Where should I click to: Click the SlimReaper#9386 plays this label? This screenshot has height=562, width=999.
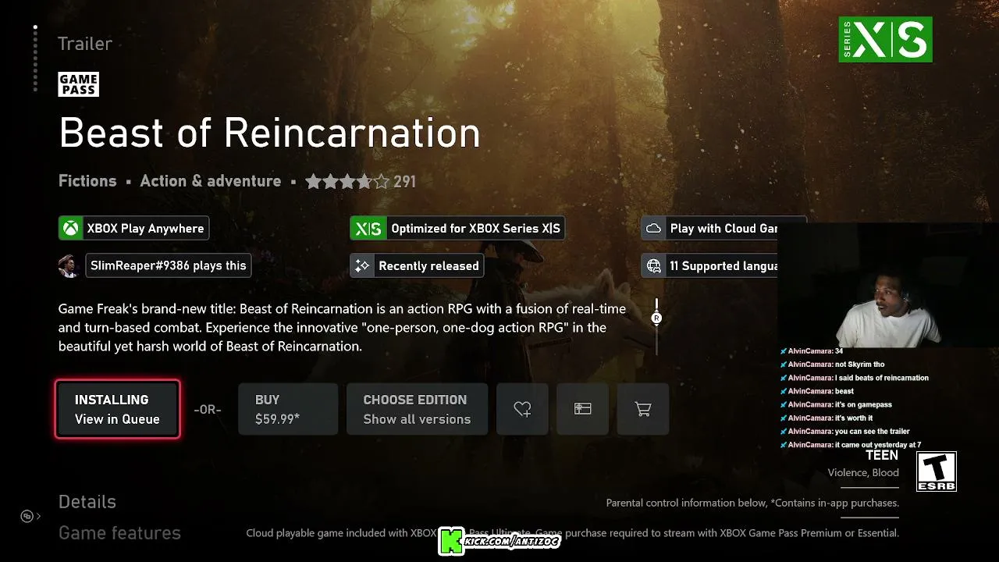169,266
